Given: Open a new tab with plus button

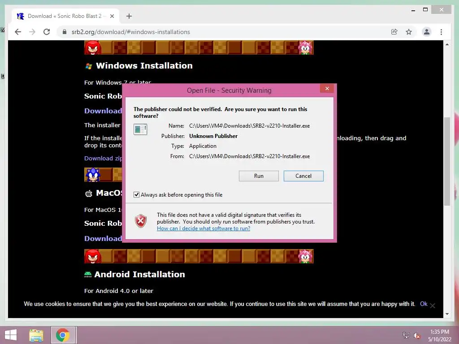Looking at the screenshot, I should (129, 16).
